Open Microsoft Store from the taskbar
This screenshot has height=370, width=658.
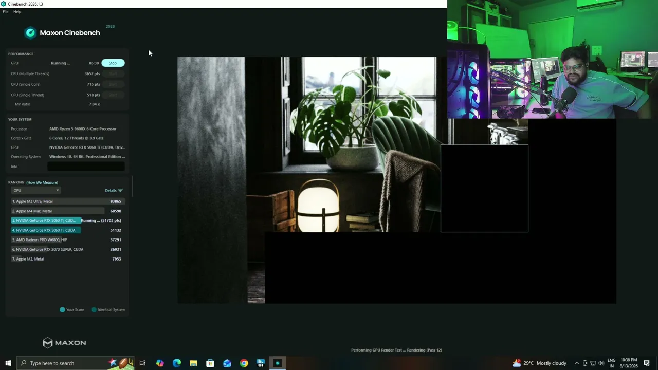tap(210, 363)
